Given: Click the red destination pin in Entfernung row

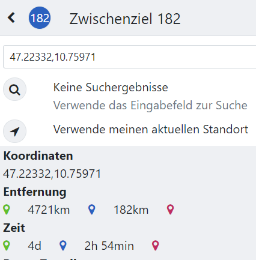Looking at the screenshot, I should coord(171,210).
